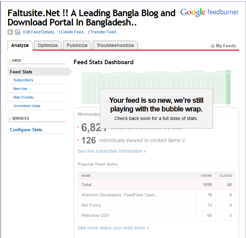Image resolution: width=246 pixels, height=238 pixels.
Task: Open Subscribers in the sidebar
Action: pos(23,80)
